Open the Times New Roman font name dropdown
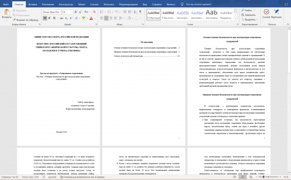 click(x=60, y=12)
